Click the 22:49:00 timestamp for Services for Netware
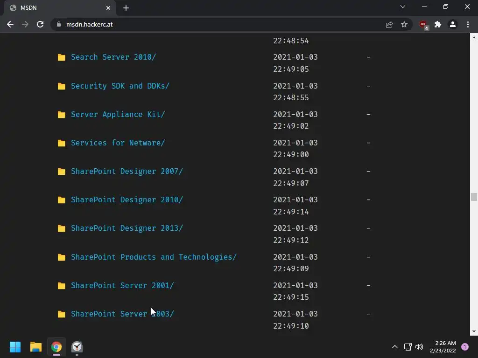 pyautogui.click(x=291, y=155)
